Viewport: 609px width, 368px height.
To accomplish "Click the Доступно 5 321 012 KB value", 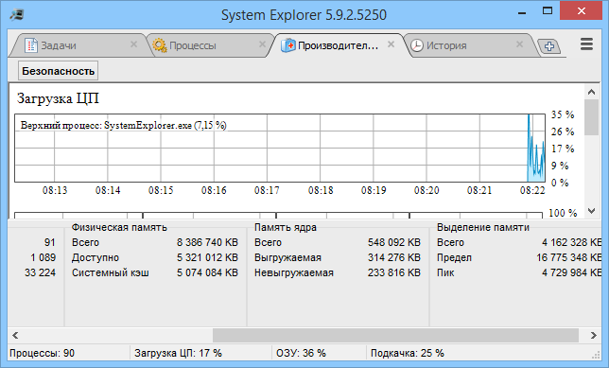I will coord(207,257).
